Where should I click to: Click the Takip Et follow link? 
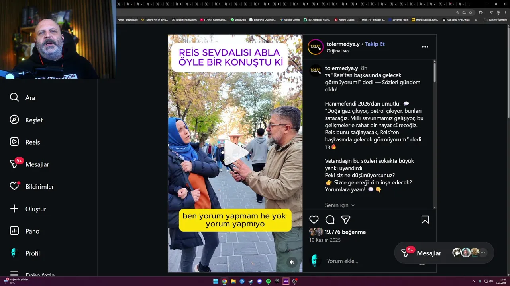[x=375, y=44]
